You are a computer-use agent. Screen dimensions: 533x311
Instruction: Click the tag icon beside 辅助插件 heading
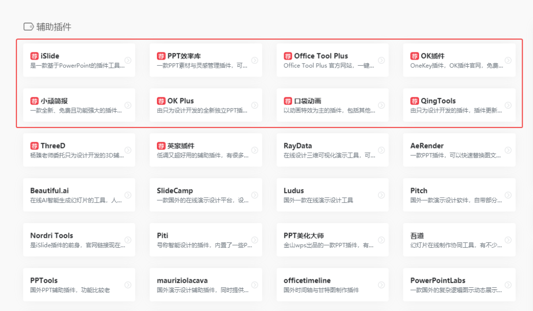click(29, 27)
